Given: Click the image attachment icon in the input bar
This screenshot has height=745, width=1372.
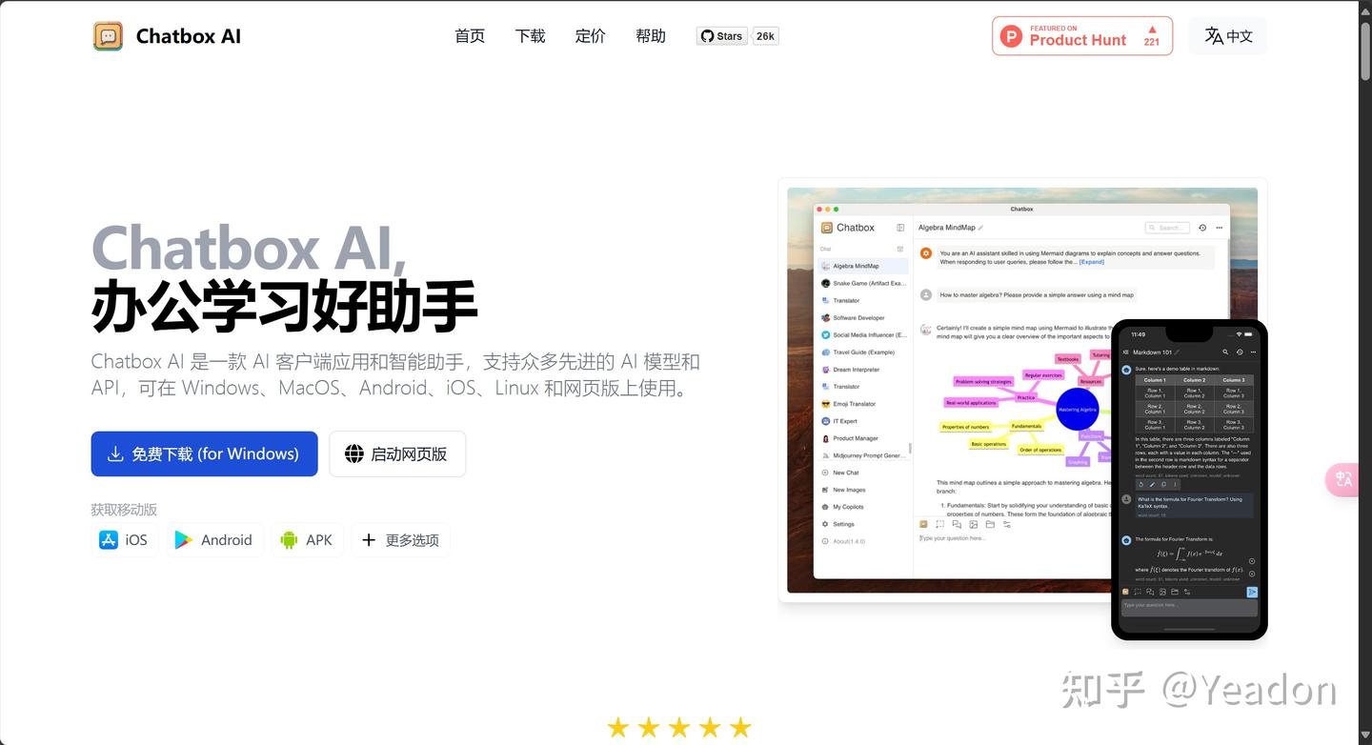Looking at the screenshot, I should 974,524.
